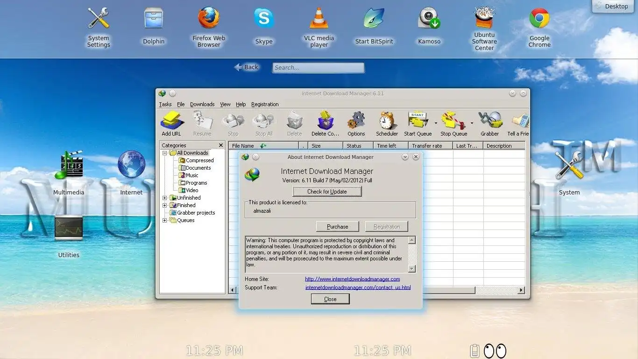Click the Start Queue icon

(418, 121)
